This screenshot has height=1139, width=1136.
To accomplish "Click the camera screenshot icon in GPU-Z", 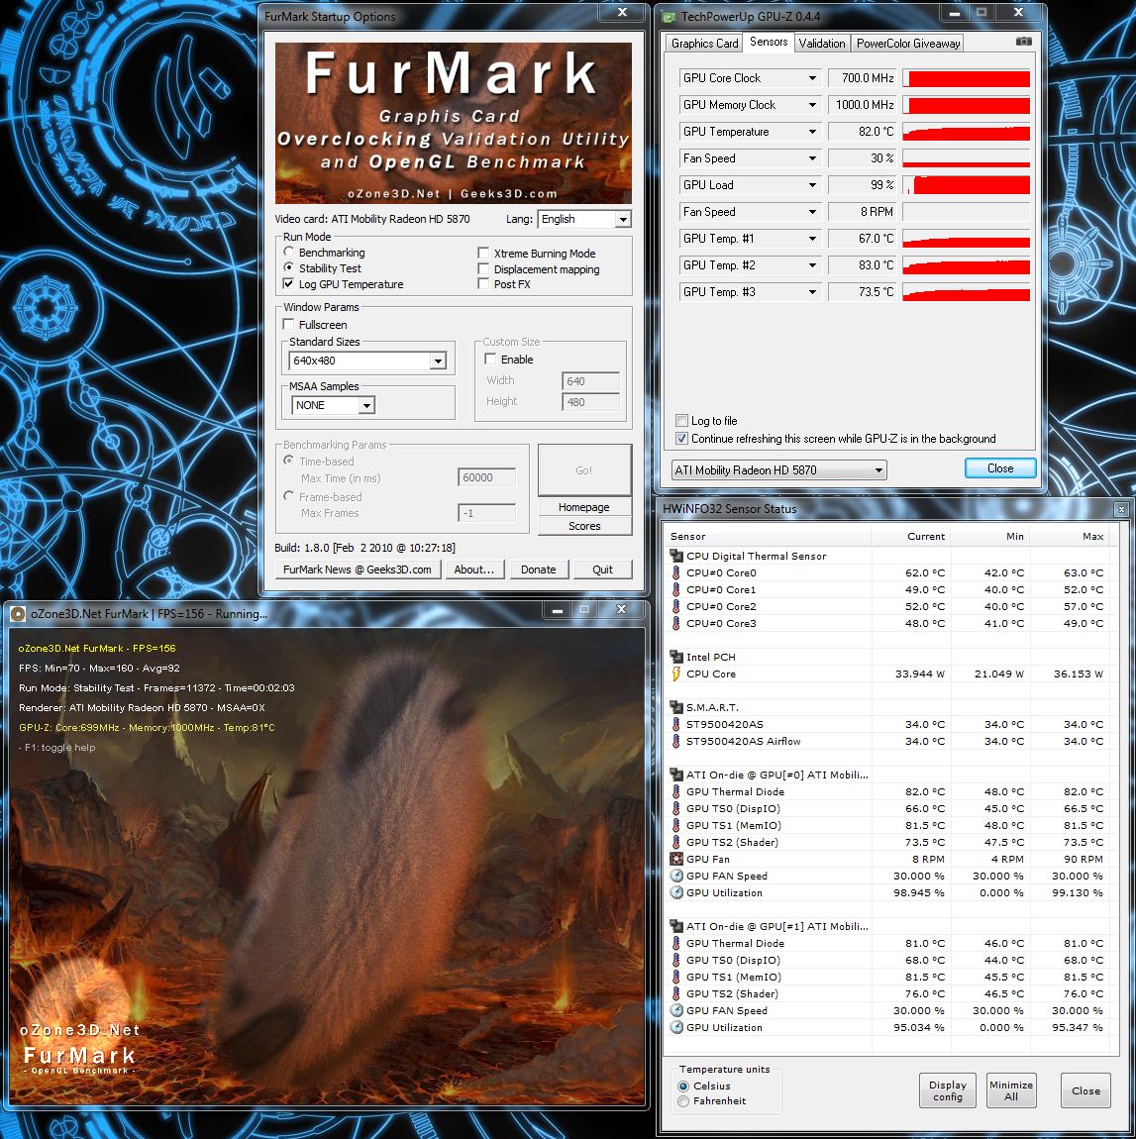I will (1023, 42).
